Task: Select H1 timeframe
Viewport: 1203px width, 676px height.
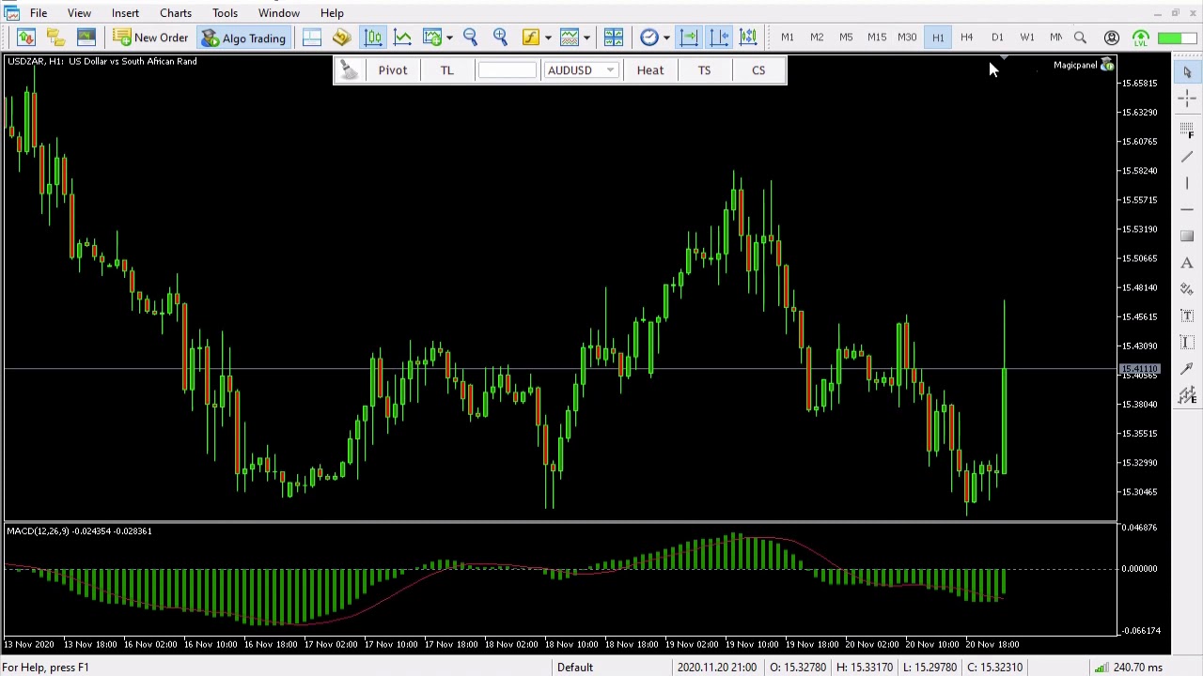Action: (x=938, y=38)
